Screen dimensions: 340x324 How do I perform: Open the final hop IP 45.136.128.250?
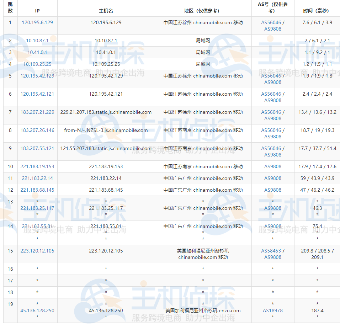37,310
